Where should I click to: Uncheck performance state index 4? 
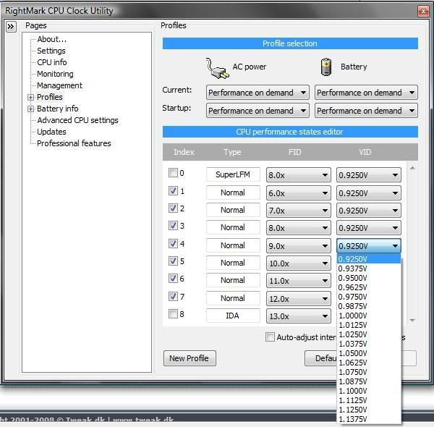pyautogui.click(x=173, y=244)
